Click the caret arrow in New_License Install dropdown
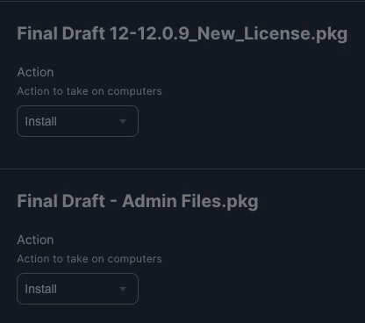Viewport: 365px width, 323px height. pos(123,121)
